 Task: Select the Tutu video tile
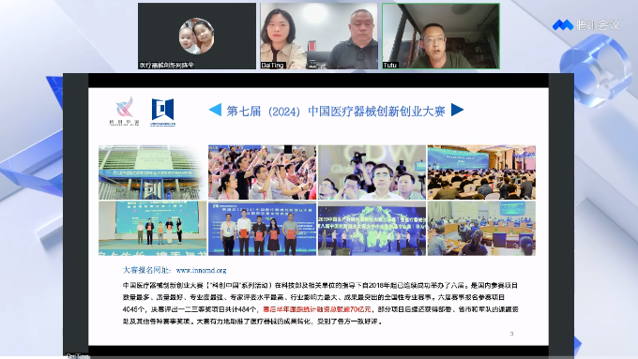point(441,37)
